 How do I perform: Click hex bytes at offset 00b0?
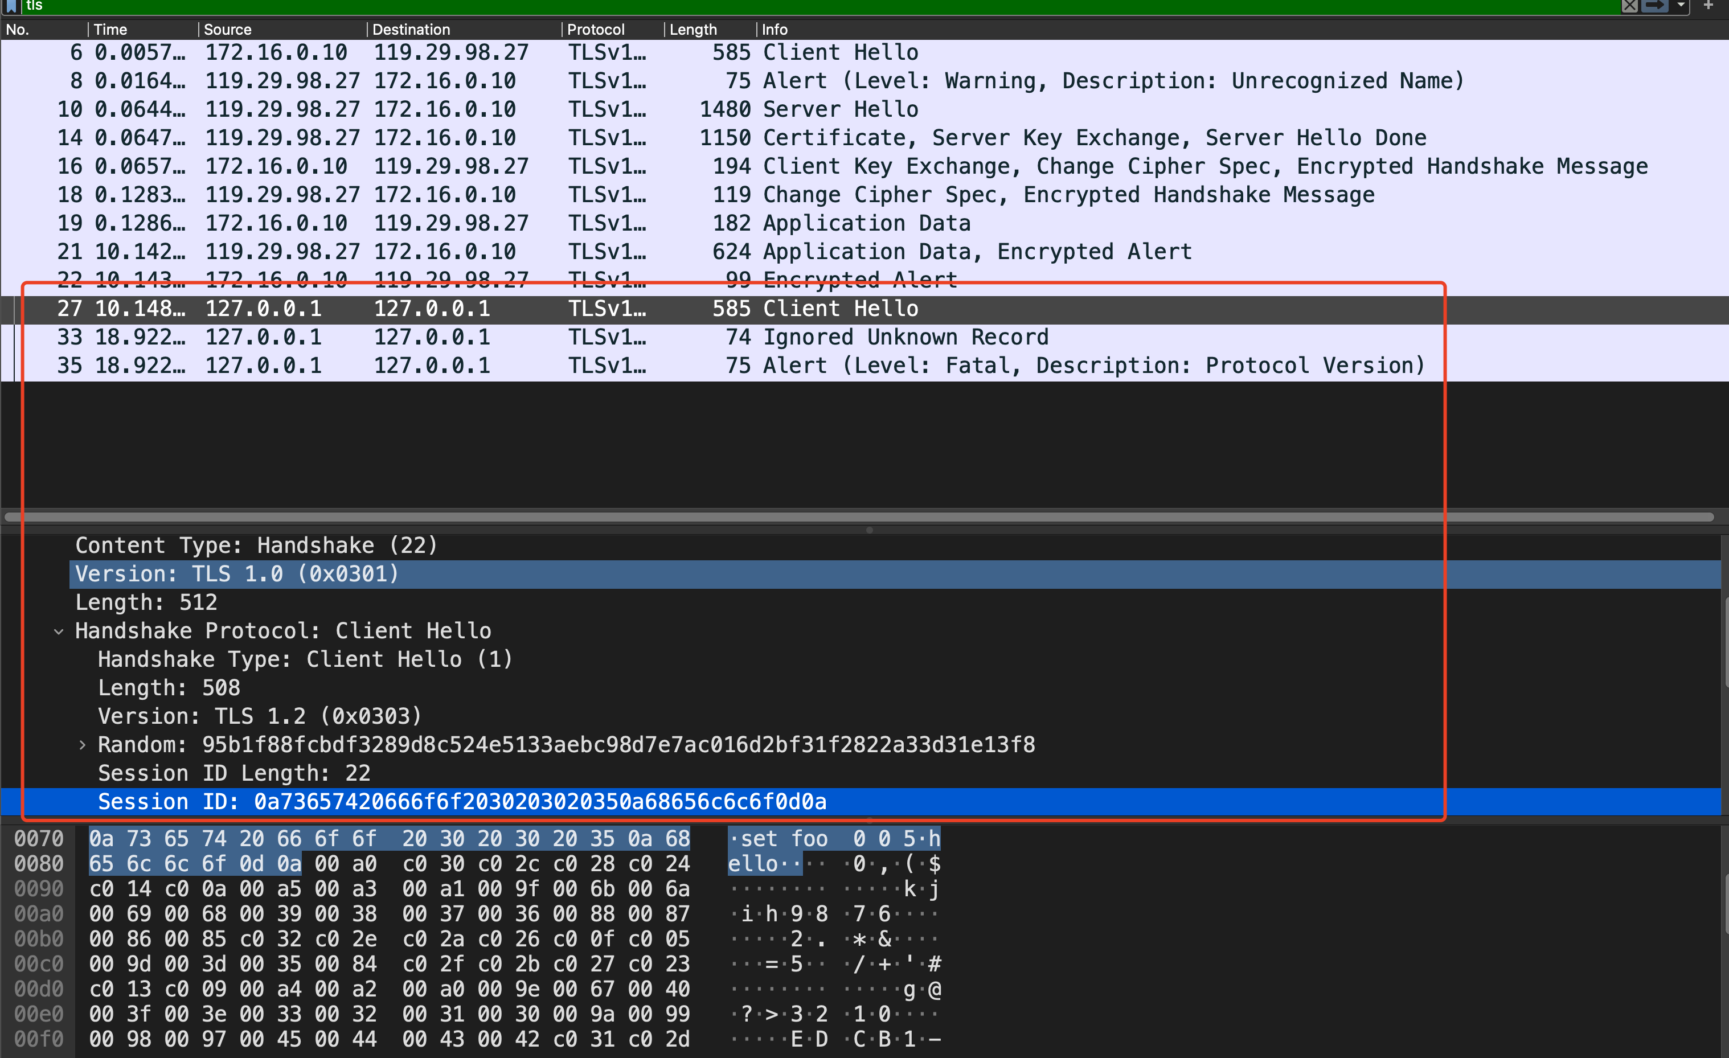(390, 940)
